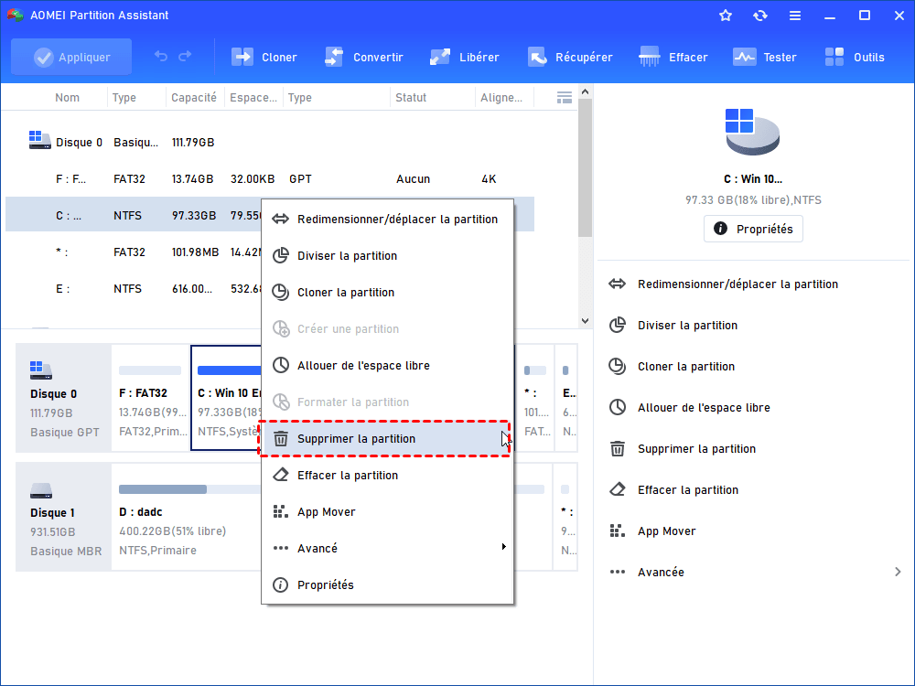This screenshot has height=686, width=915.
Task: Choose Effacer la partition in context menu
Action: click(x=387, y=476)
